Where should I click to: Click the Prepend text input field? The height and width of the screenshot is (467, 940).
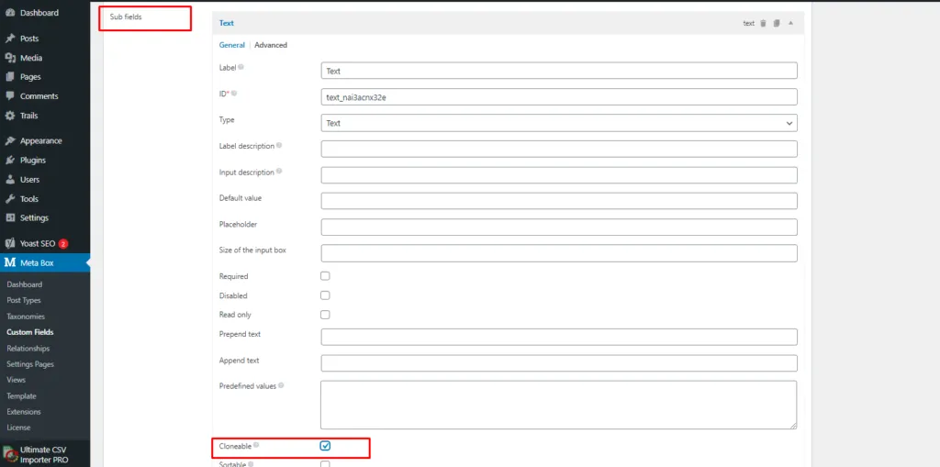point(559,337)
